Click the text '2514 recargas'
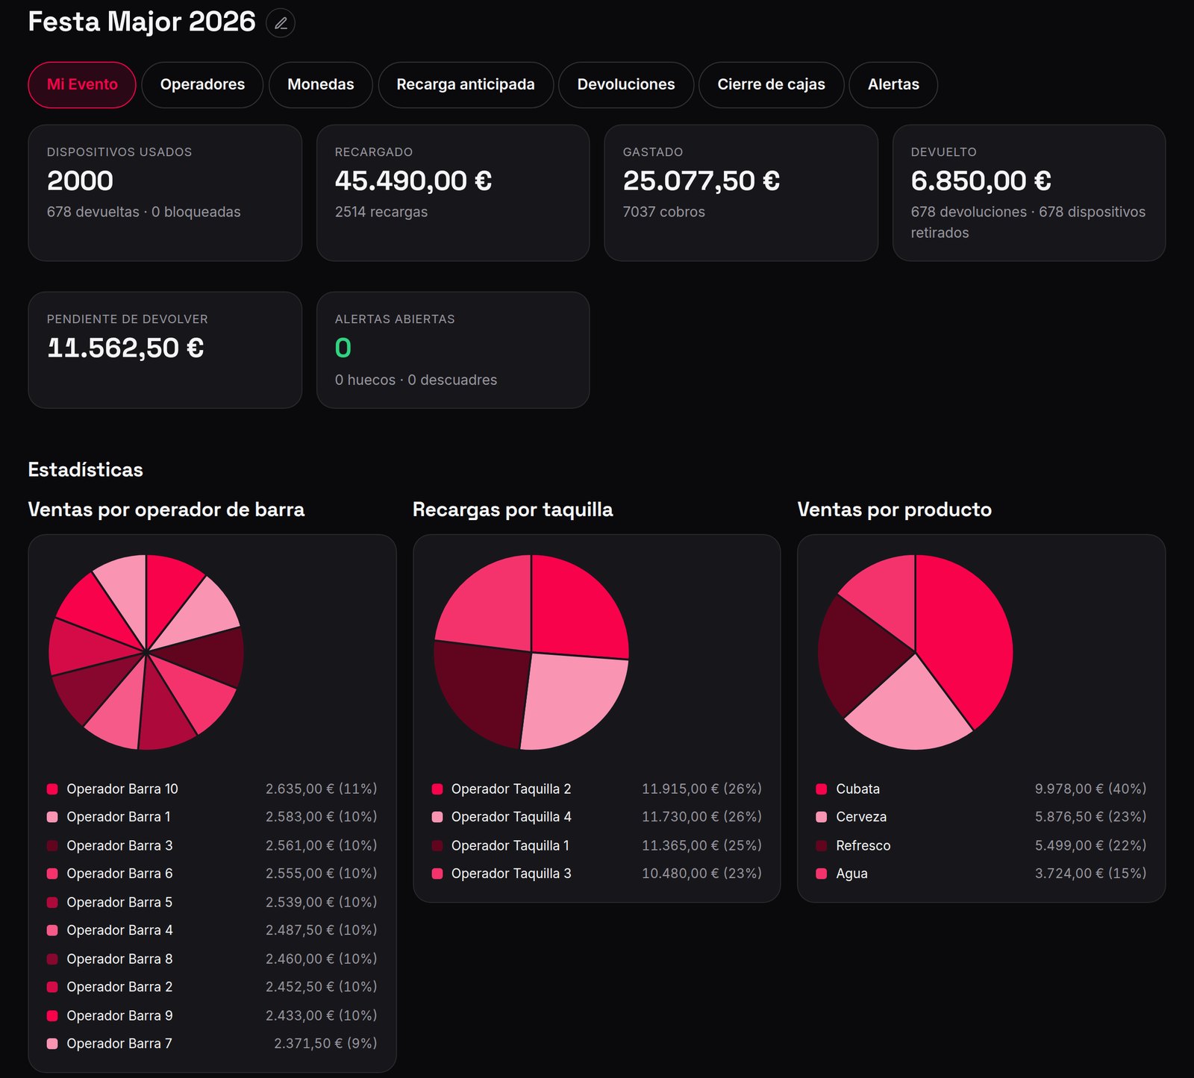 pyautogui.click(x=381, y=212)
